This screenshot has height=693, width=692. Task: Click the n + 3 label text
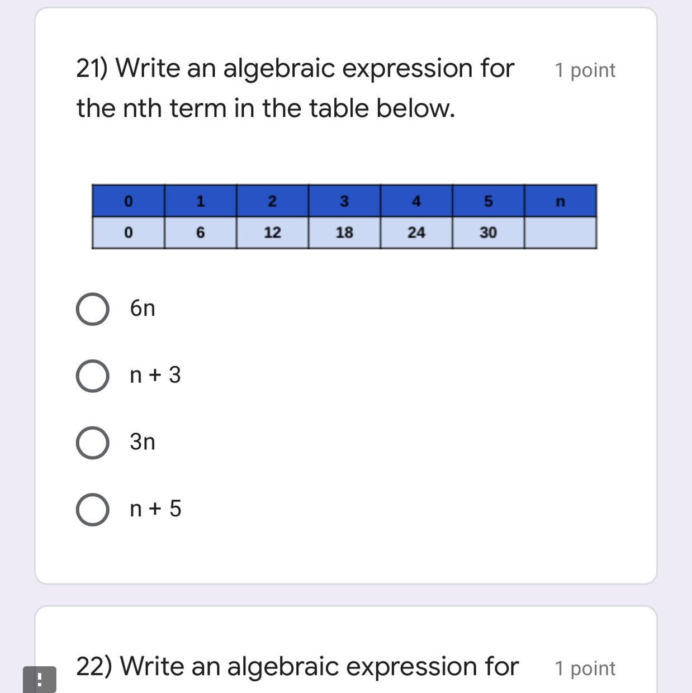point(155,375)
